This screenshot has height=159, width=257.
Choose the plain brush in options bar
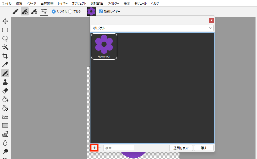coord(15,11)
